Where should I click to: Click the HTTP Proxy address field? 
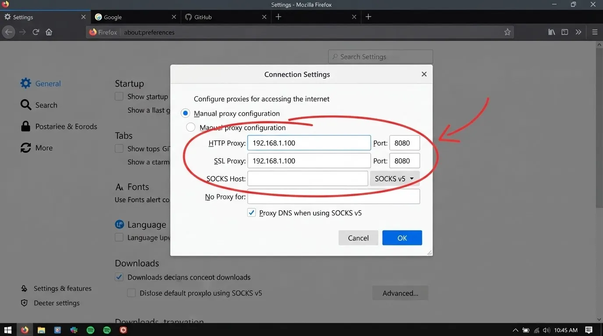pyautogui.click(x=309, y=143)
